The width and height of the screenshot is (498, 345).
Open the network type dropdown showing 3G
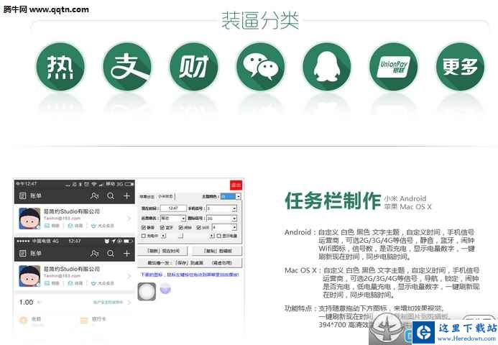point(221,218)
